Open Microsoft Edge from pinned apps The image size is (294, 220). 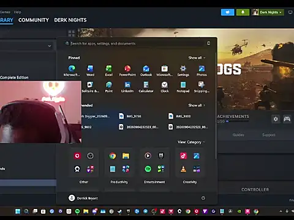click(x=72, y=71)
